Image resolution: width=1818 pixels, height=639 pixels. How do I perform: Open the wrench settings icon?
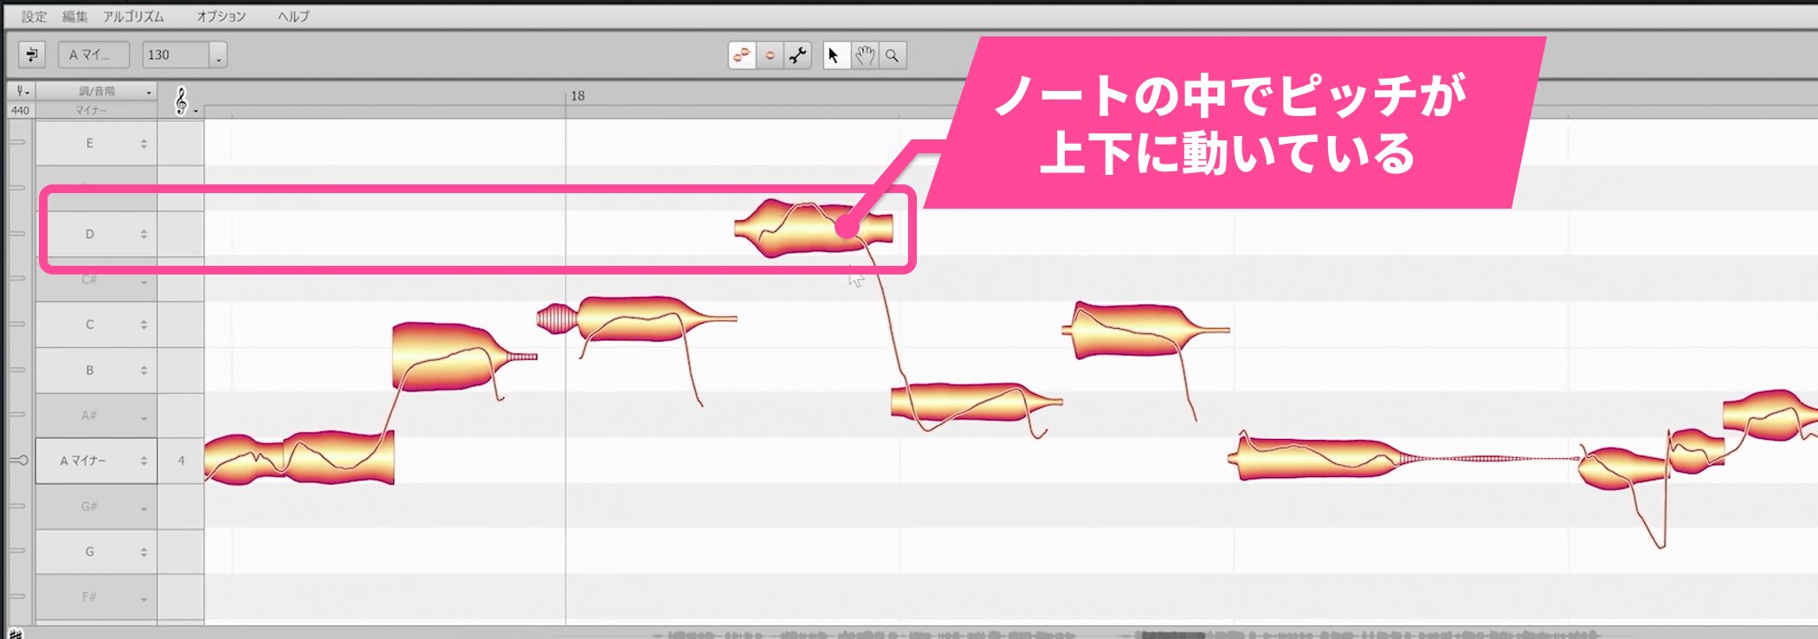797,55
